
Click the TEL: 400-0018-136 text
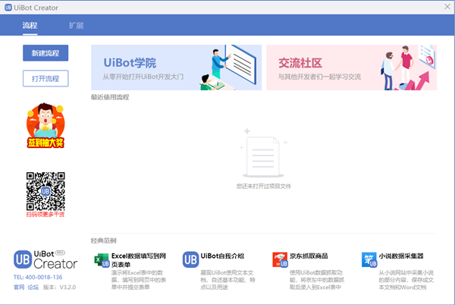click(x=38, y=277)
